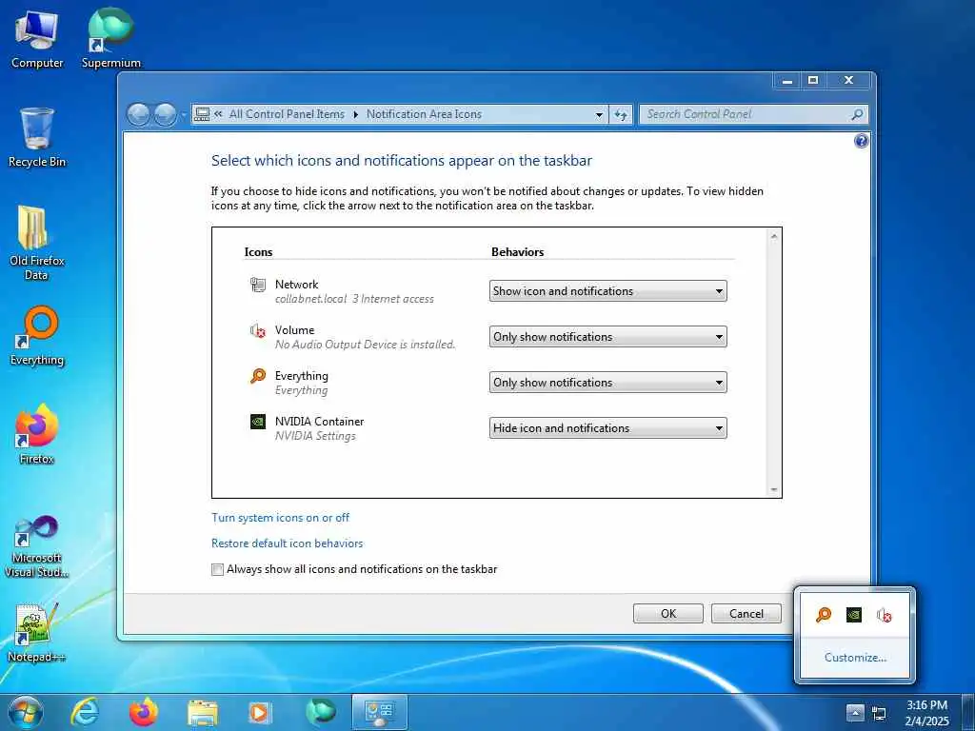
Task: Open the recent pages dropdown next to Forward
Action: [183, 115]
